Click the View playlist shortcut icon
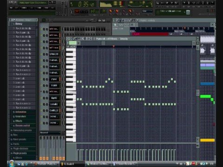This screenshot has width=223, height=167. point(157,3)
